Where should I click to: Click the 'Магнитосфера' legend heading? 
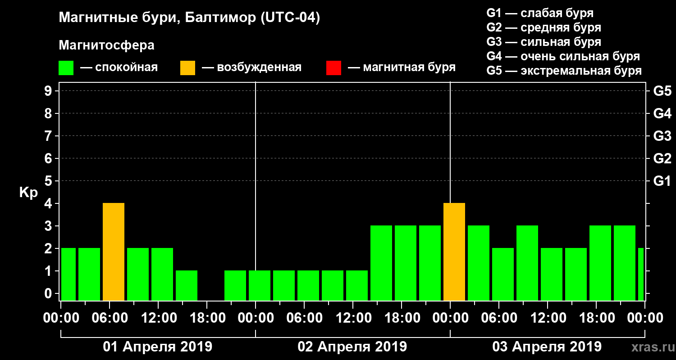pos(107,45)
